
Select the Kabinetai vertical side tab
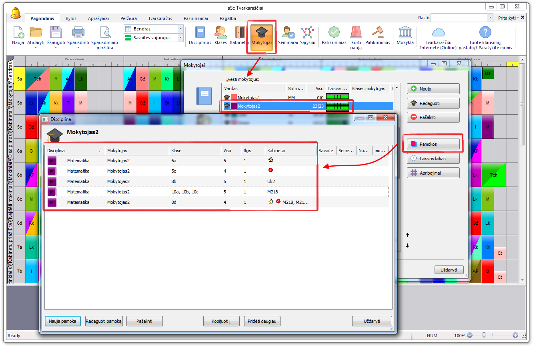pyautogui.click(x=10, y=119)
